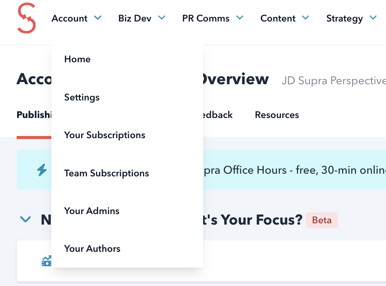This screenshot has height=286, width=386.
Task: Click the lightning bolt icon in banner
Action: coord(42,170)
